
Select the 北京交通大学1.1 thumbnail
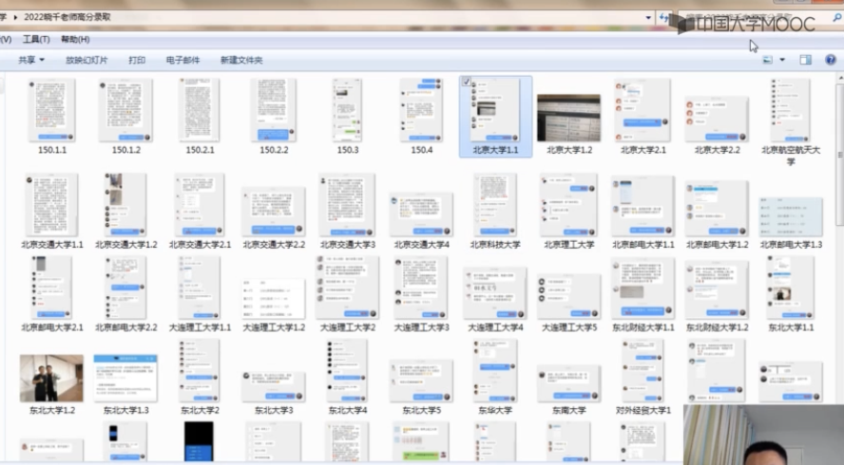[51, 205]
